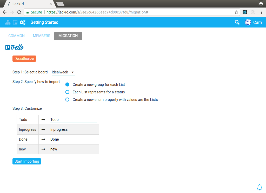Select 'Create a new enum property' option
The height and width of the screenshot is (193, 266).
coord(67,100)
